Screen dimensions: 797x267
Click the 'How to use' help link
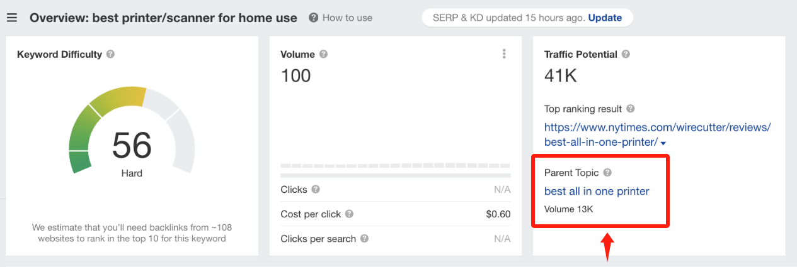[x=347, y=18]
